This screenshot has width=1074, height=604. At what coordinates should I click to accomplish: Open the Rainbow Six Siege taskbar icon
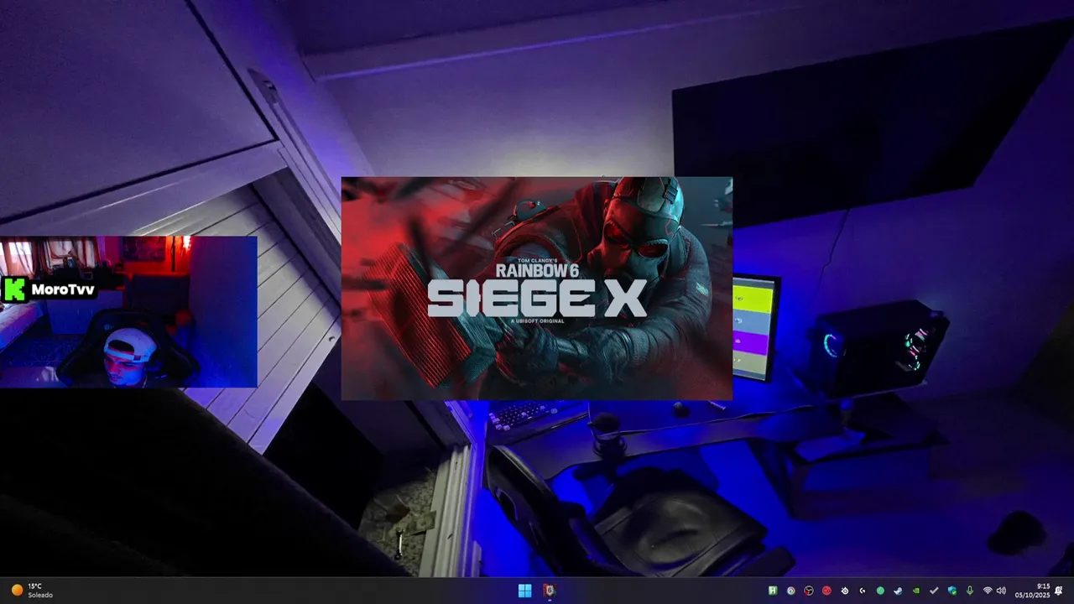549,591
